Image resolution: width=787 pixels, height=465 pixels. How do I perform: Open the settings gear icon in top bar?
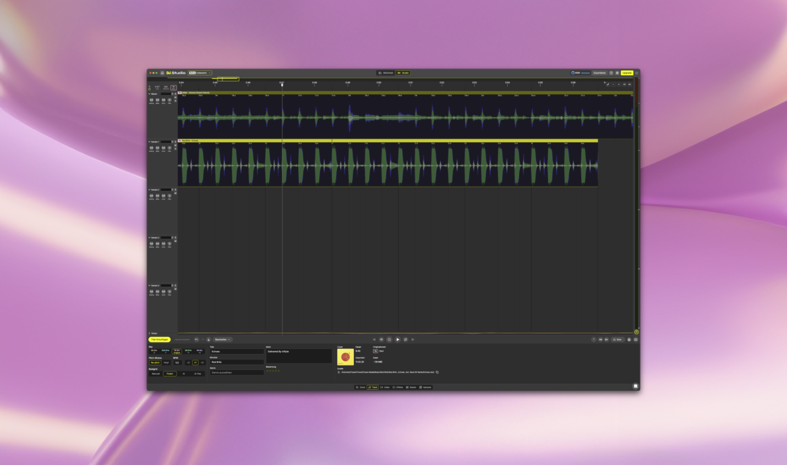pos(617,73)
